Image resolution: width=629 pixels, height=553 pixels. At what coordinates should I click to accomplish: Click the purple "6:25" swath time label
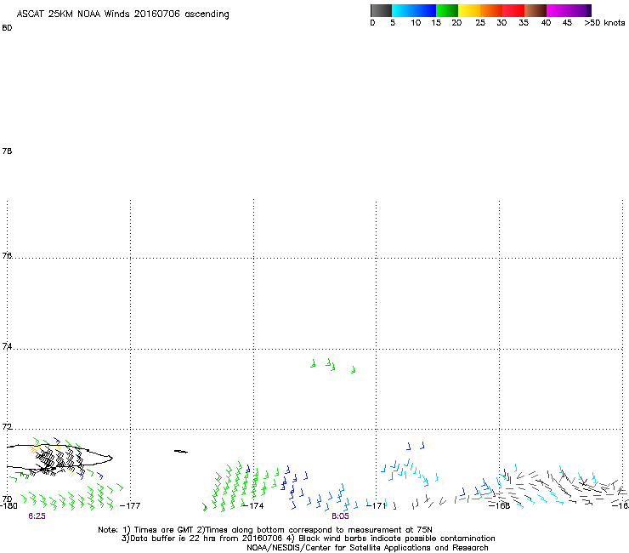(37, 516)
